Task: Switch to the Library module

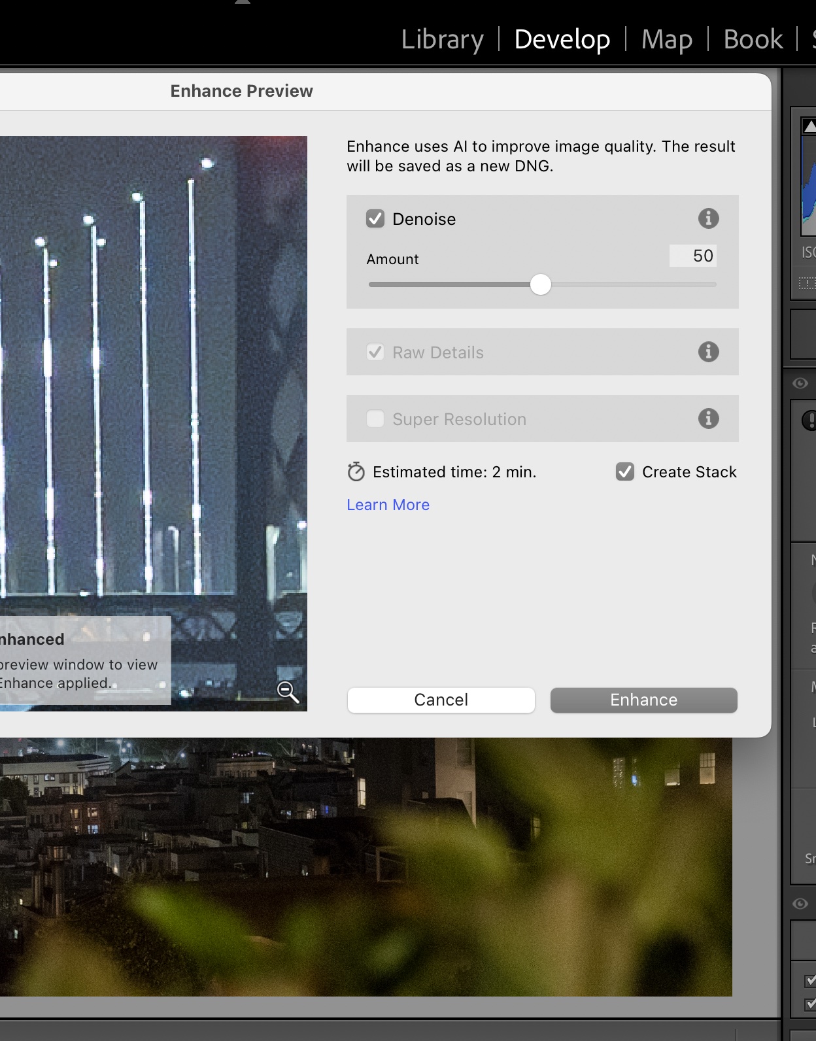Action: [442, 40]
